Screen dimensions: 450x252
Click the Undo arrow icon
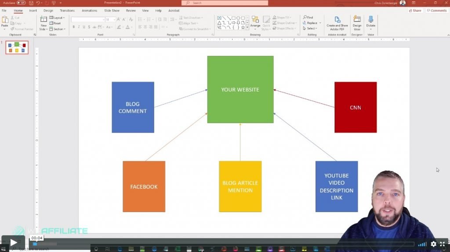pos(38,3)
